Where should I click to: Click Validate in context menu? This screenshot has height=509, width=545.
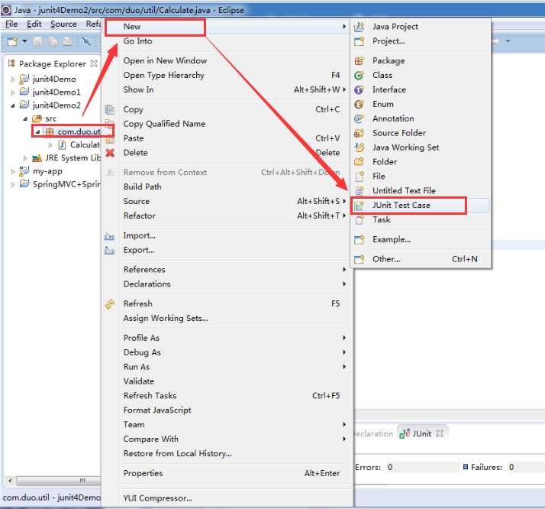click(226, 381)
